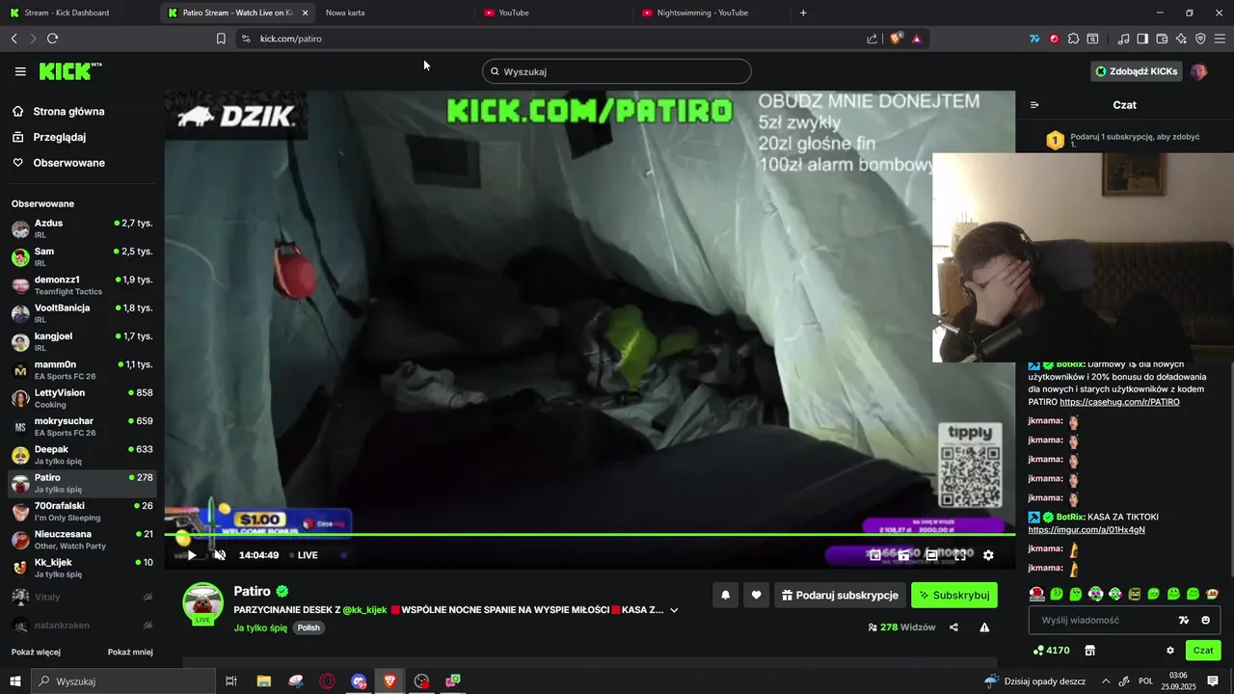The image size is (1234, 694).
Task: Click Pokaż mniej in sidebar
Action: [130, 653]
